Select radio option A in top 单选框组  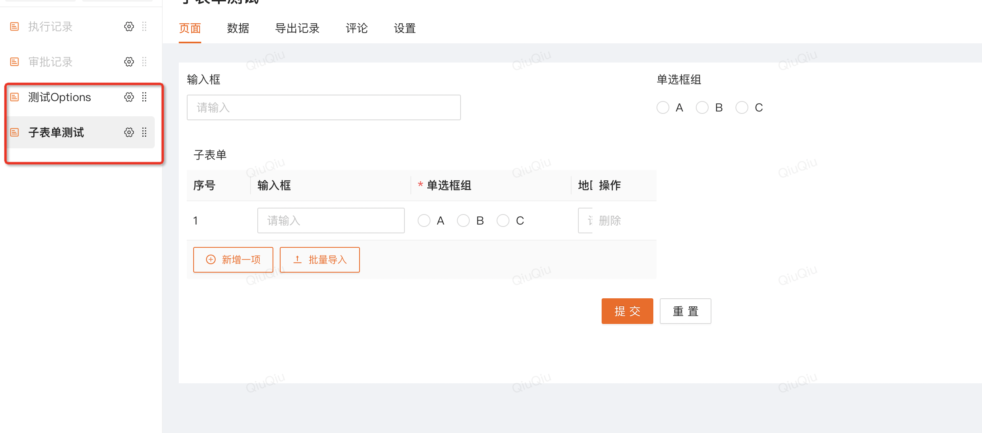point(663,107)
